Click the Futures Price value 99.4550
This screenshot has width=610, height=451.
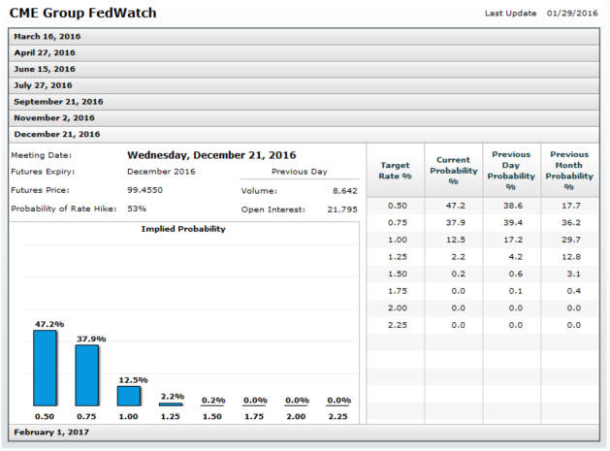tap(144, 190)
